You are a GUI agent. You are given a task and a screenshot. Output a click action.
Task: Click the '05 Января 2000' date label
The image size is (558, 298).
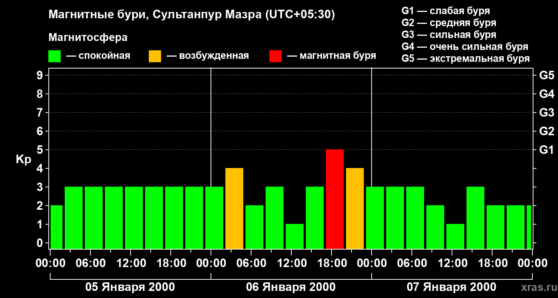[130, 287]
